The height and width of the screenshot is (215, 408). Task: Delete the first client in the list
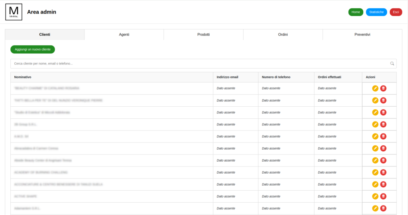[383, 88]
